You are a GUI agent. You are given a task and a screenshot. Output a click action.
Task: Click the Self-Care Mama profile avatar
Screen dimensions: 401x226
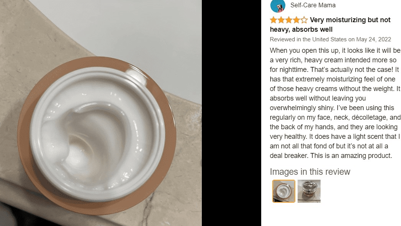pos(278,6)
